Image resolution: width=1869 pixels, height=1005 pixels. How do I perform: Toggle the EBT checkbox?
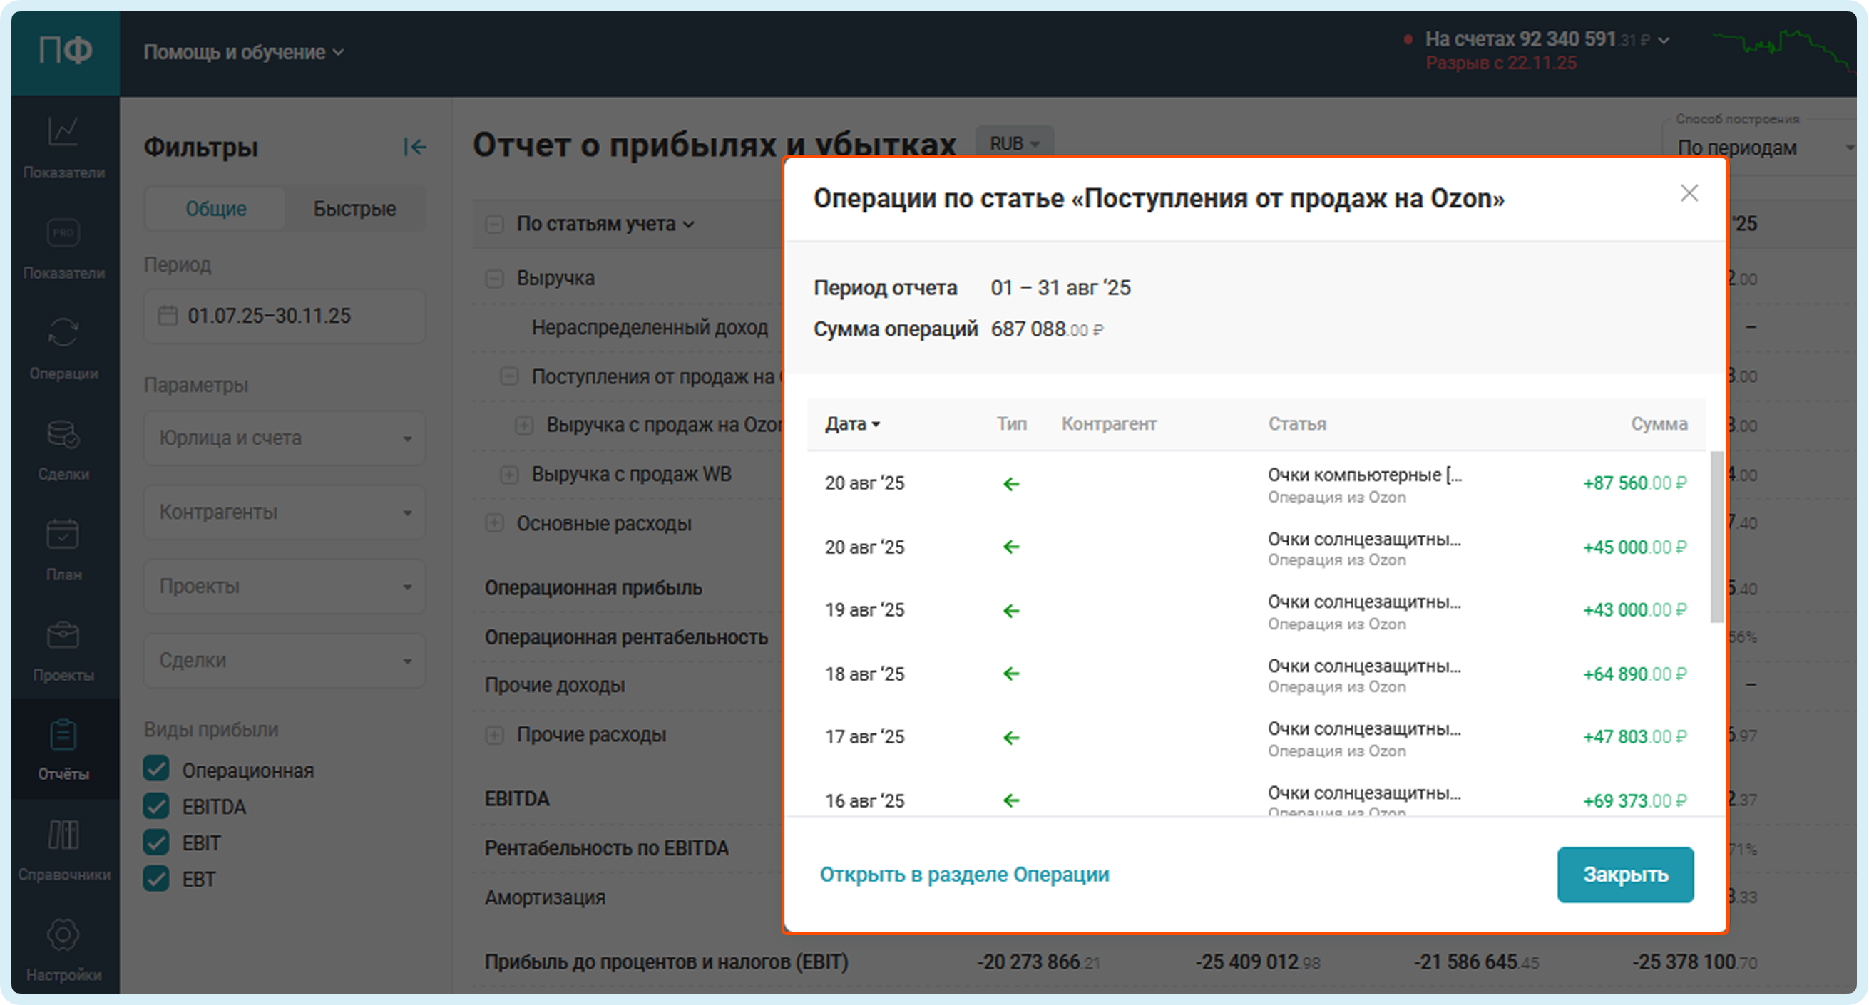[157, 878]
